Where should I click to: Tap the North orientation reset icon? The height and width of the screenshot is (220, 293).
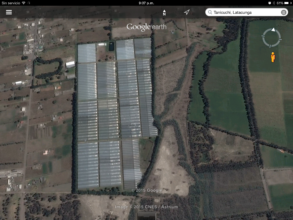click(x=164, y=13)
